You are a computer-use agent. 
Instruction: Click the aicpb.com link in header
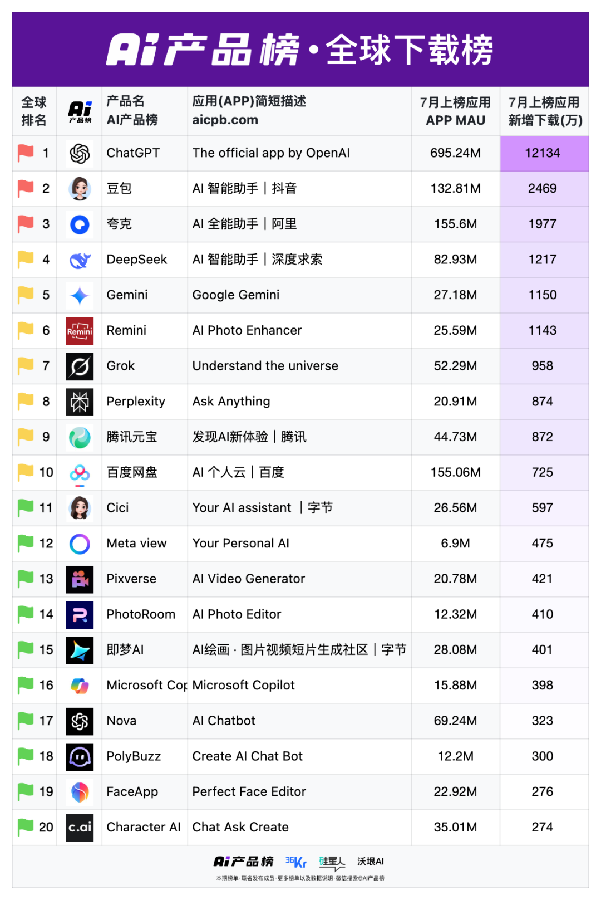pos(225,120)
